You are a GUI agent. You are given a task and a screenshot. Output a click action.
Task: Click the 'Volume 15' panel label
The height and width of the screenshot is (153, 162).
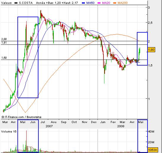tap(9, 132)
